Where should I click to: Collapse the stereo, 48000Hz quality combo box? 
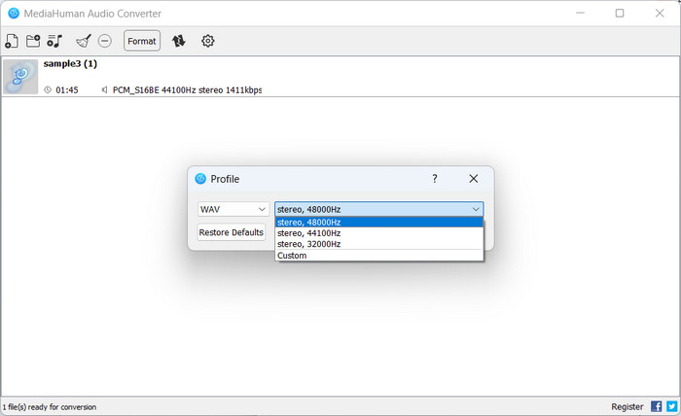point(378,209)
